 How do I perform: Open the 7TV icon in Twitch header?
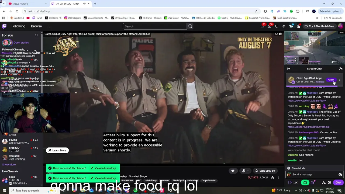[x=291, y=26]
